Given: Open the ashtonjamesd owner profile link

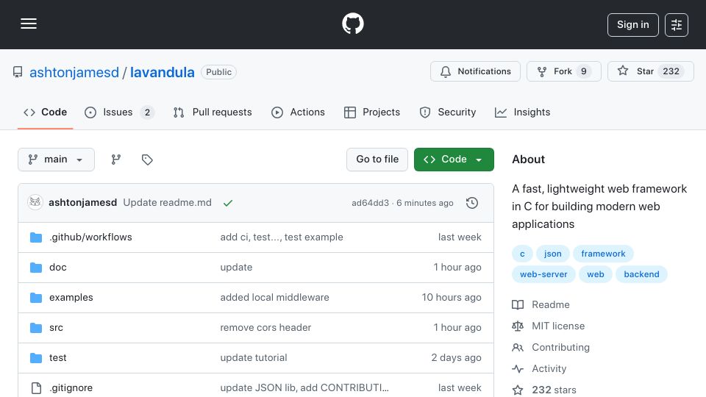Looking at the screenshot, I should pos(74,72).
